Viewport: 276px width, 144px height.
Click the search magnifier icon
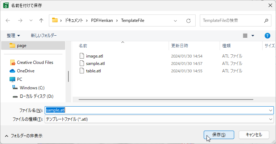pyautogui.click(x=266, y=21)
